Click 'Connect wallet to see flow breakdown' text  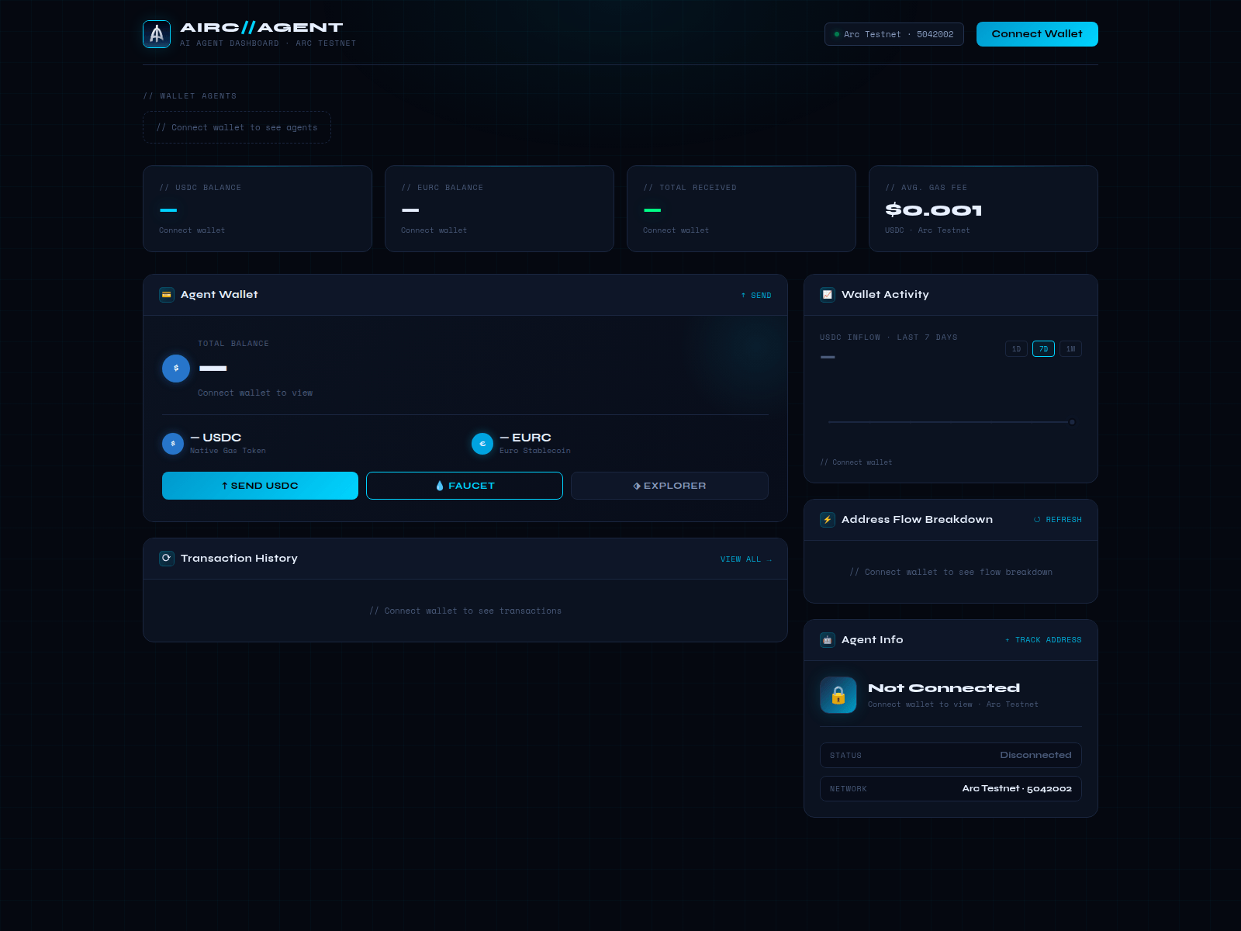[951, 573]
